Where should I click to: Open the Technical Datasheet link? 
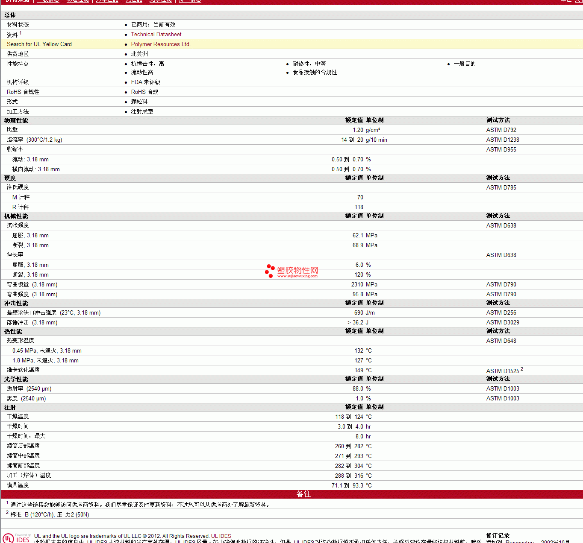click(x=156, y=35)
